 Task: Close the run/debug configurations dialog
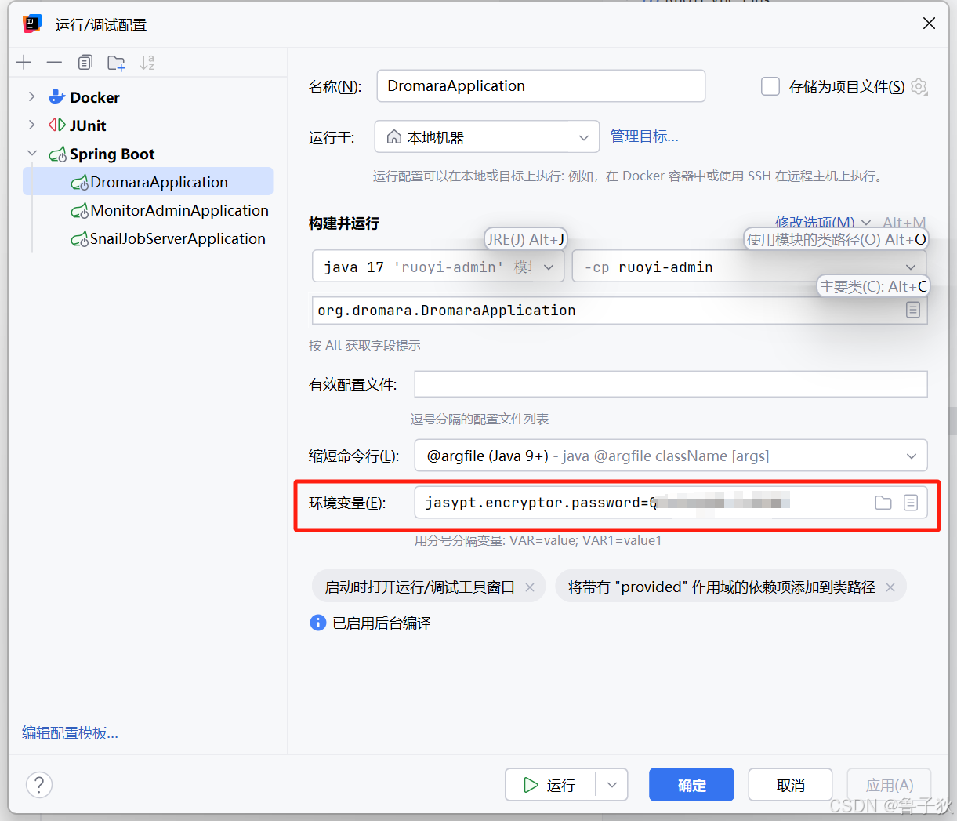point(929,24)
